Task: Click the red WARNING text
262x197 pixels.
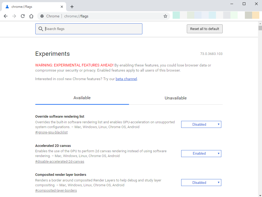Action: 74,65
